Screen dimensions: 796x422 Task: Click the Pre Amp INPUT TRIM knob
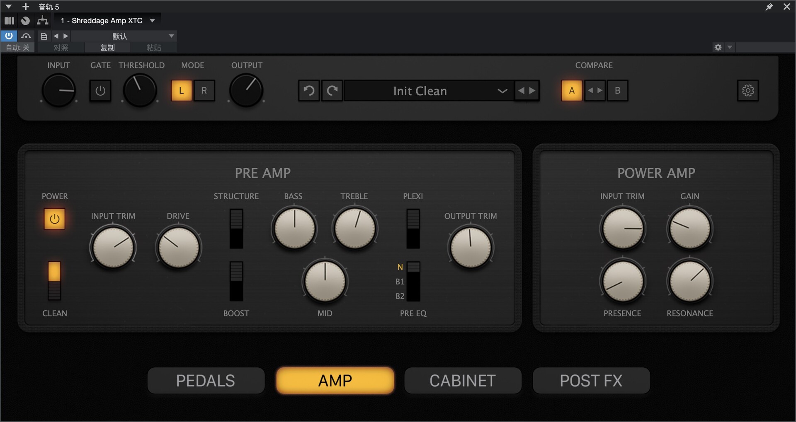(113, 248)
